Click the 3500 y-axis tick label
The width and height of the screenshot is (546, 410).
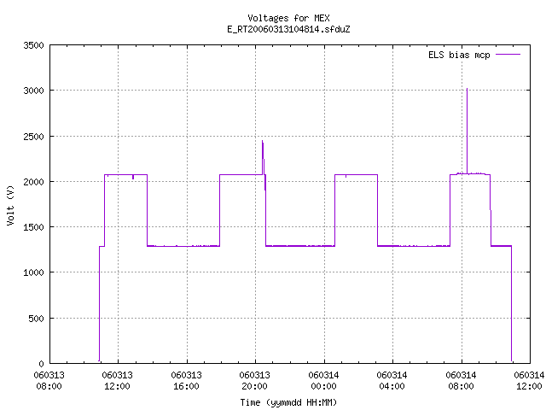point(33,45)
